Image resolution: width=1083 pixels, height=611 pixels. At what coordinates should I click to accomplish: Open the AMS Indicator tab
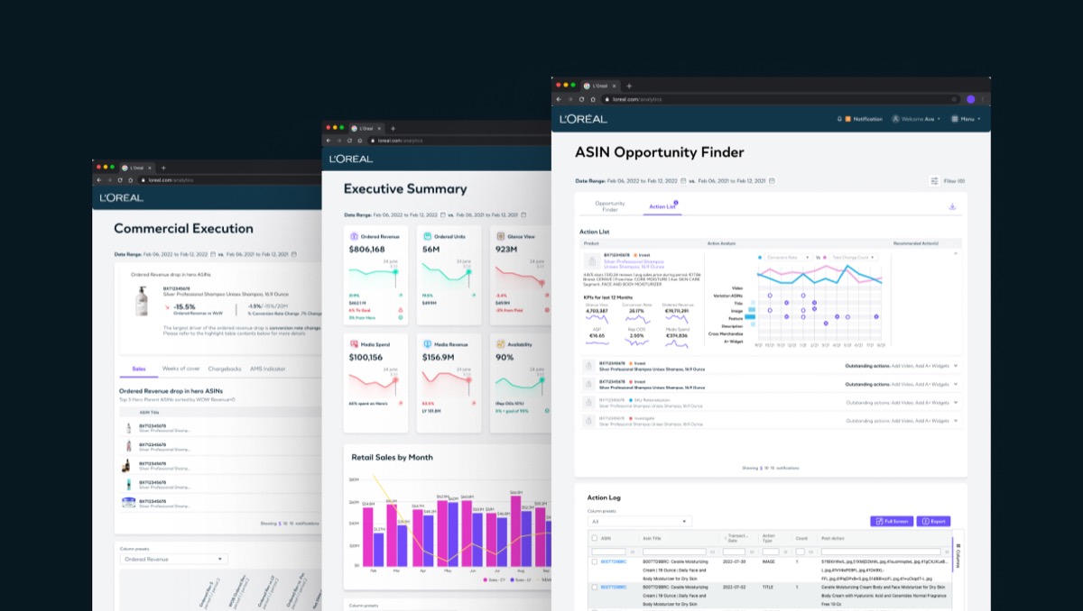pyautogui.click(x=267, y=369)
